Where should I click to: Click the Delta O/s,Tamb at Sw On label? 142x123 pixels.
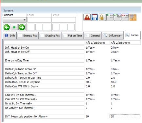21,69
